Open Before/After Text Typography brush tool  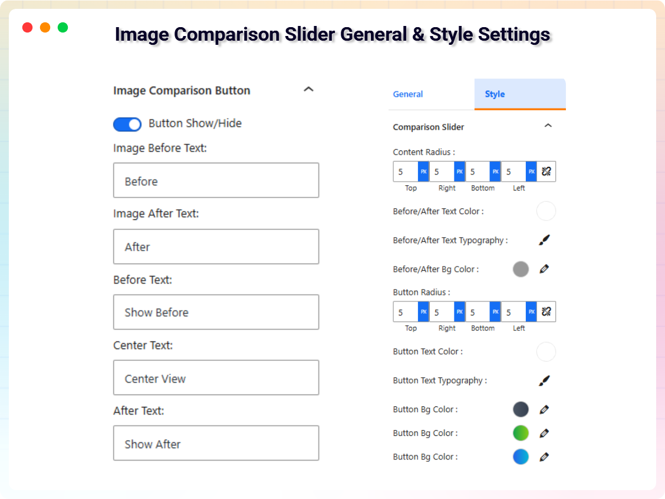point(544,240)
